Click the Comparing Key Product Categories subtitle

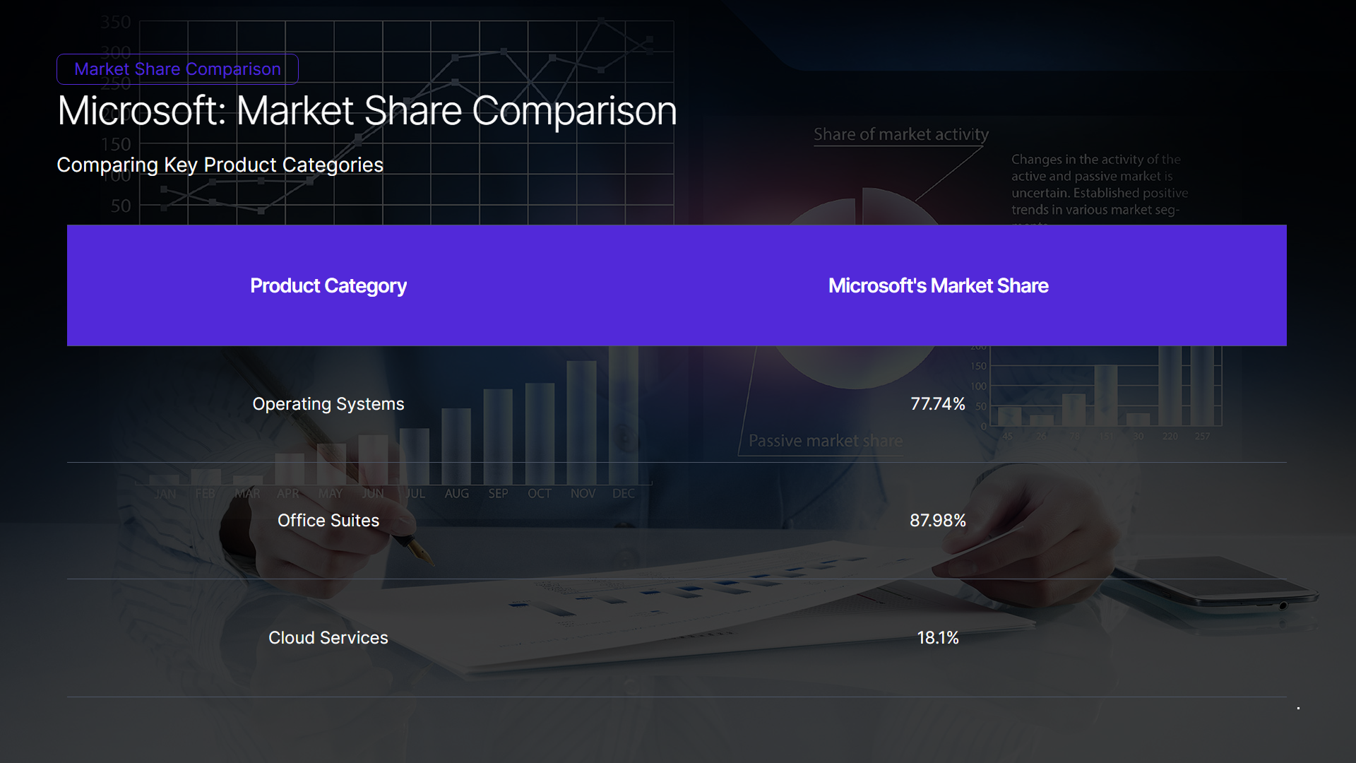pyautogui.click(x=220, y=165)
